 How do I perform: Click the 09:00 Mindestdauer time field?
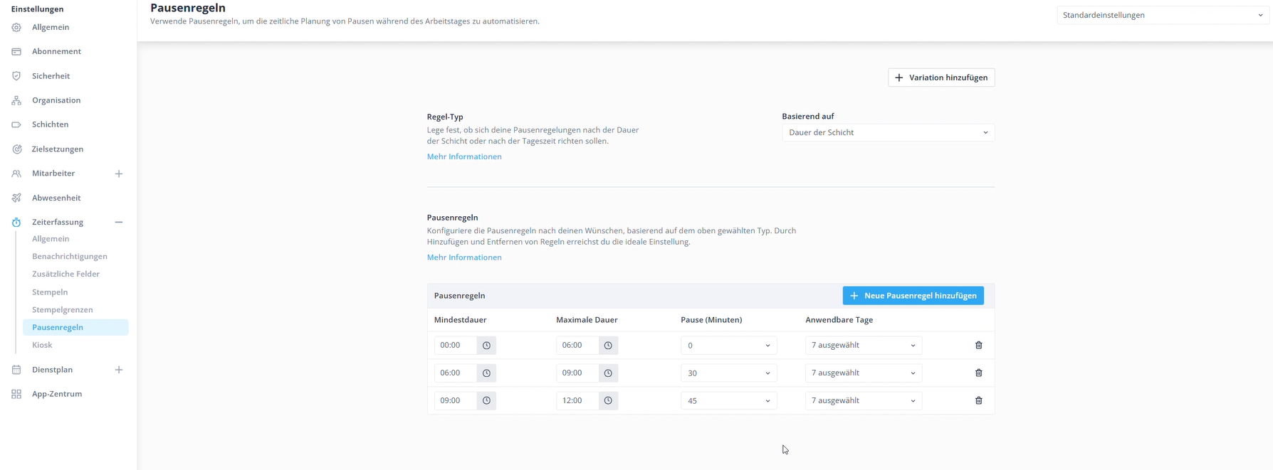(456, 400)
